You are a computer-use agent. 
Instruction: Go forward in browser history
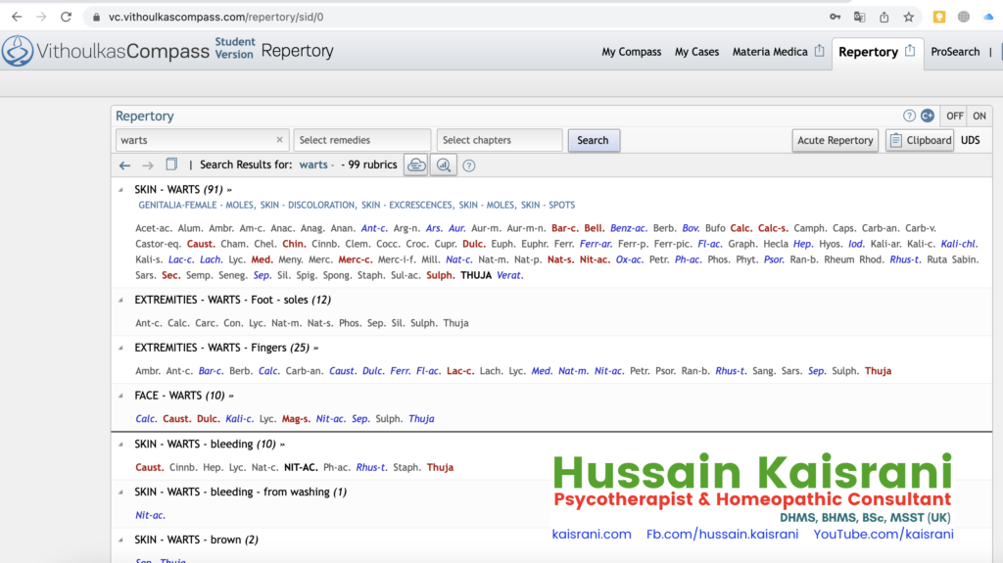(x=41, y=17)
